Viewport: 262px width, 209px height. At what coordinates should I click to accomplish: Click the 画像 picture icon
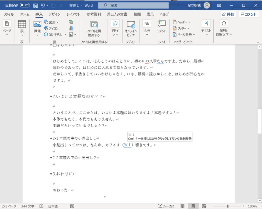tap(37, 24)
